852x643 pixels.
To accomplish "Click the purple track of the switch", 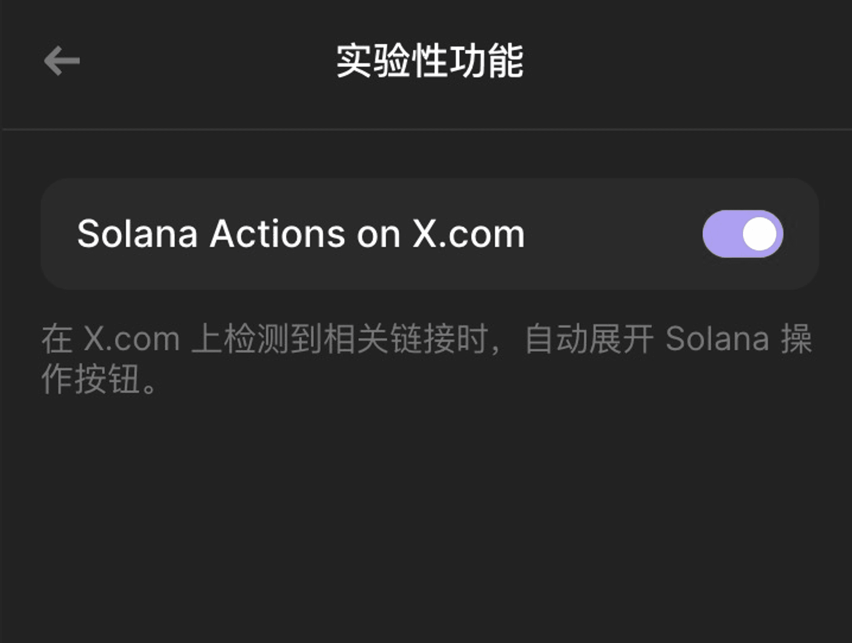I will pyautogui.click(x=722, y=234).
